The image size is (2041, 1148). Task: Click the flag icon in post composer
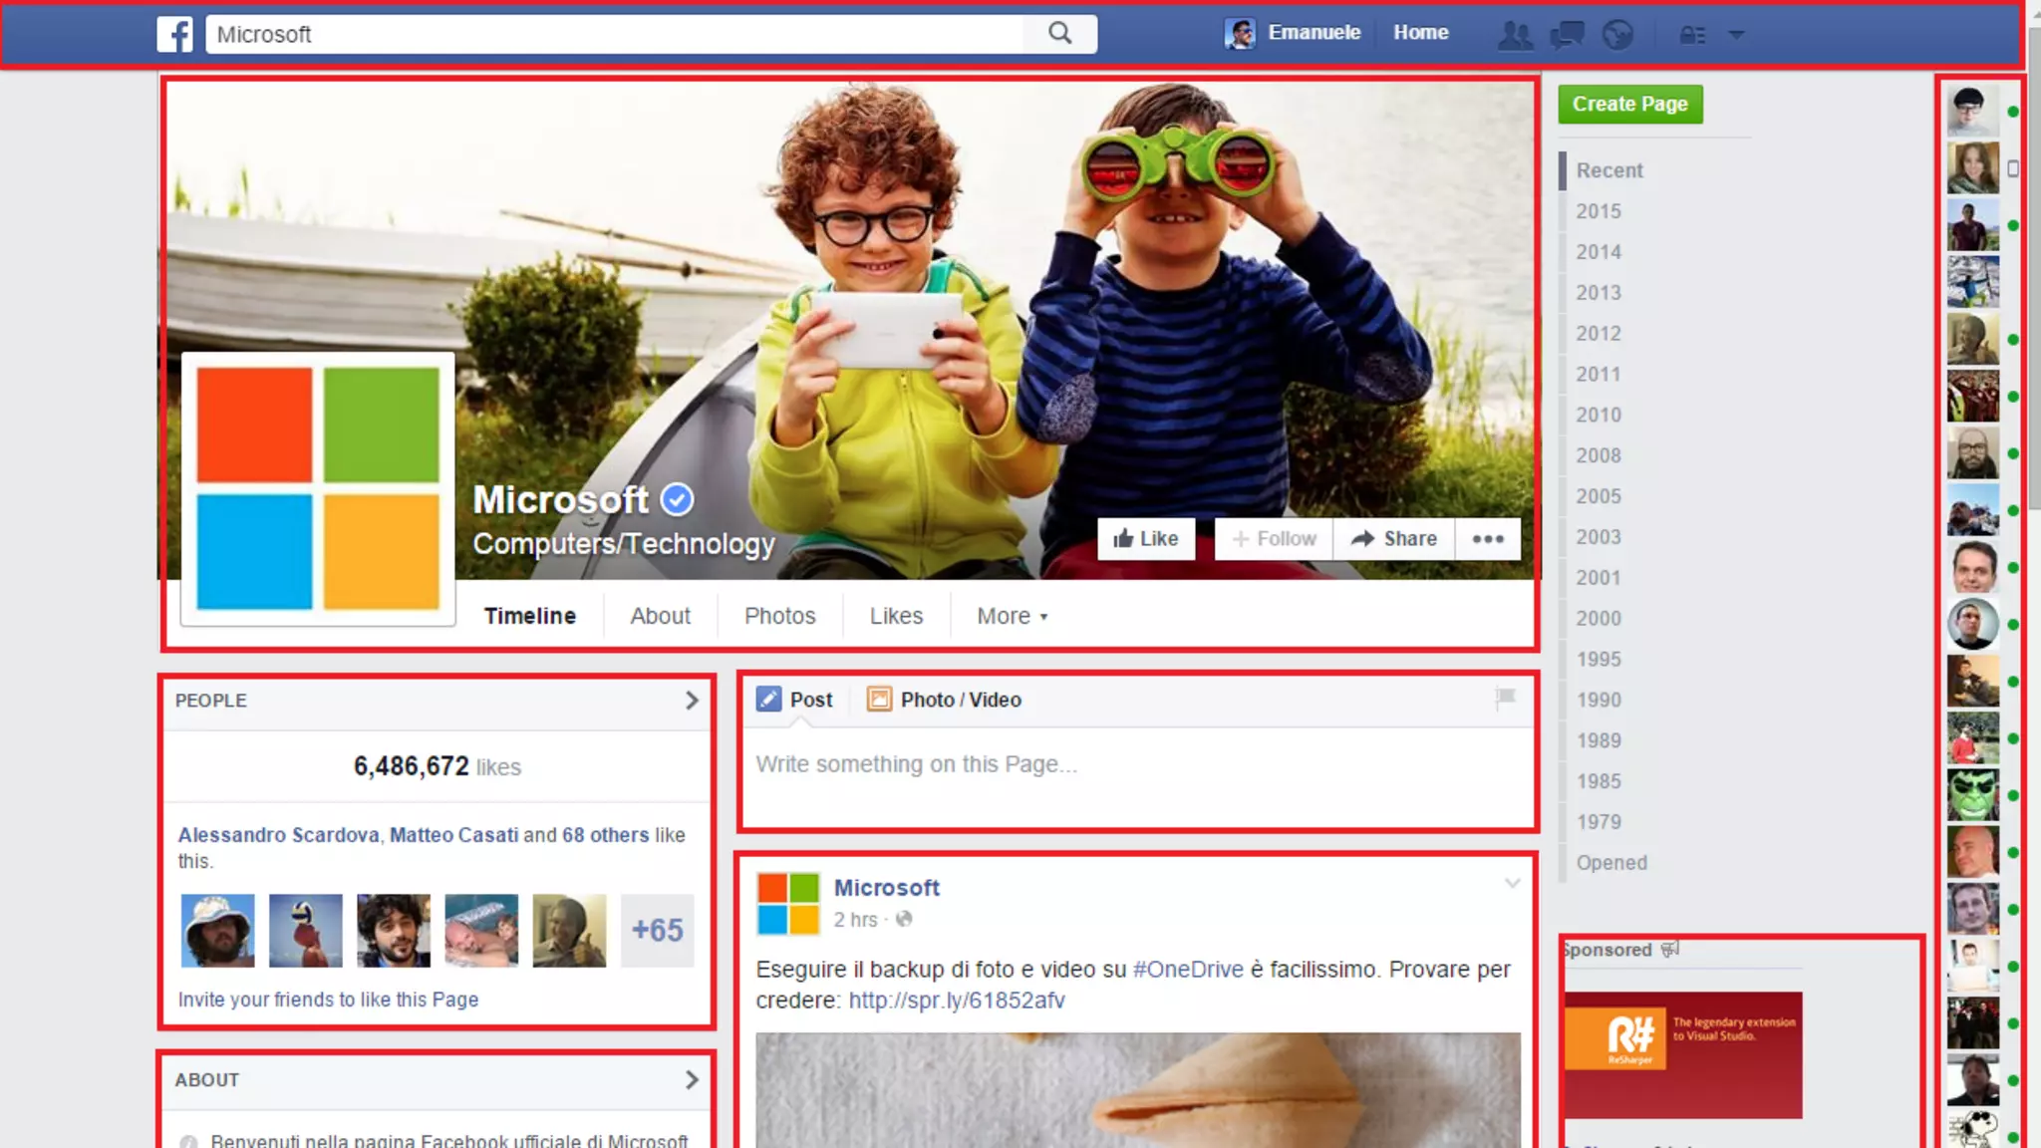tap(1505, 698)
